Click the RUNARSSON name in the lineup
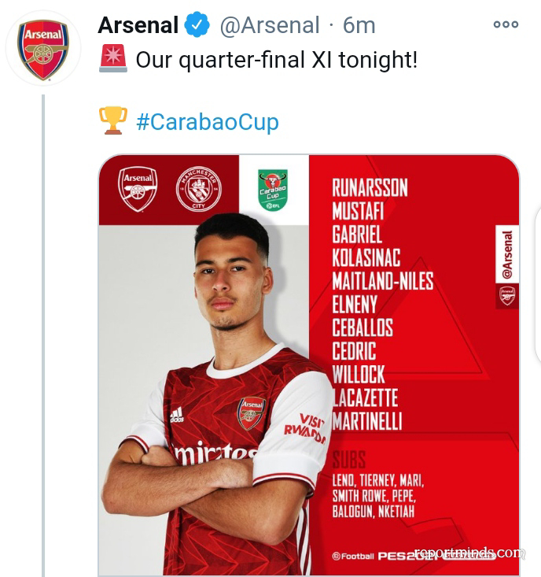Image resolution: width=541 pixels, height=577 pixels. click(370, 187)
